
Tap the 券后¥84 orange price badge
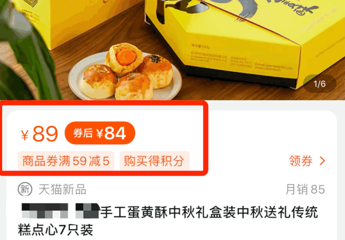tap(100, 133)
